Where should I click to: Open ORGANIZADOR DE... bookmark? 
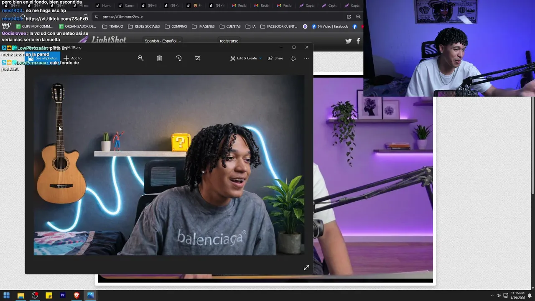click(x=77, y=26)
